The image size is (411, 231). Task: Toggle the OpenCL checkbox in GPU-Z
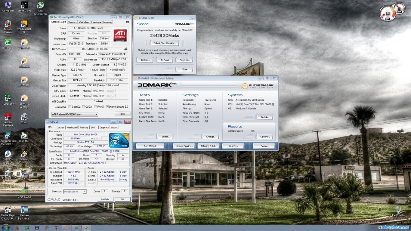70,107
